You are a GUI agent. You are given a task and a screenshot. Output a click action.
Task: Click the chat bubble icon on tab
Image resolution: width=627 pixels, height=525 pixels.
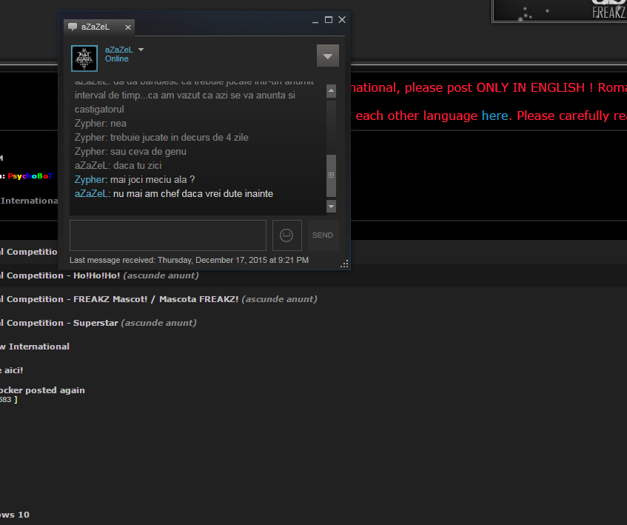coord(73,27)
